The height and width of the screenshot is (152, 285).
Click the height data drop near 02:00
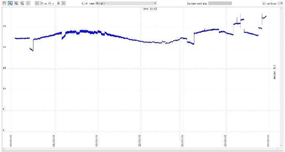tap(32, 49)
